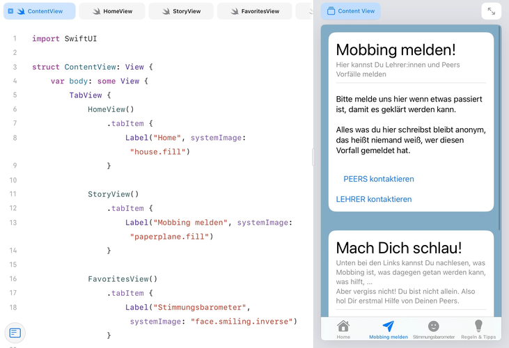Click the Home tab bar label
509x348 pixels.
343,337
